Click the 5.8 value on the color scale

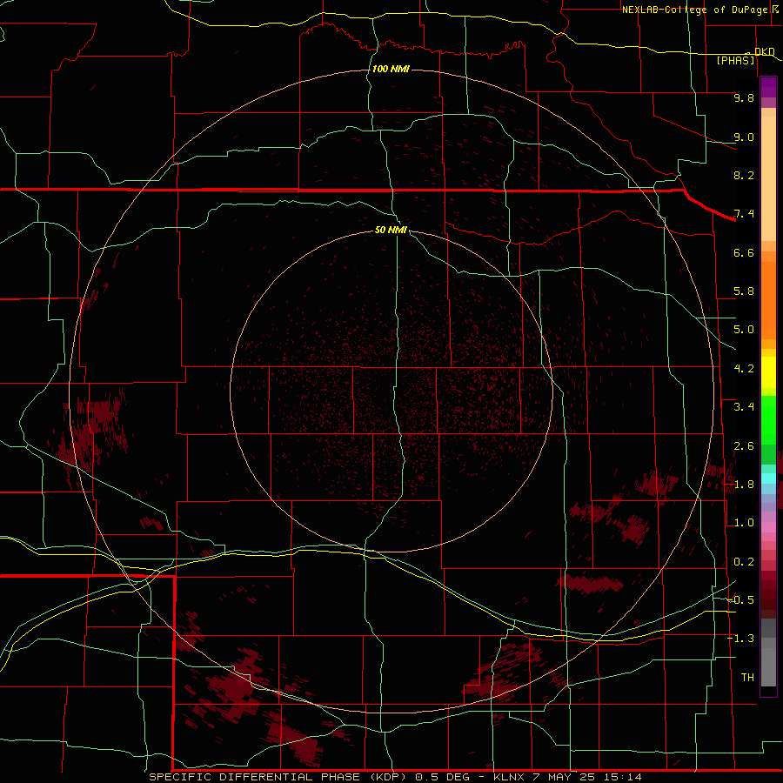pos(744,291)
